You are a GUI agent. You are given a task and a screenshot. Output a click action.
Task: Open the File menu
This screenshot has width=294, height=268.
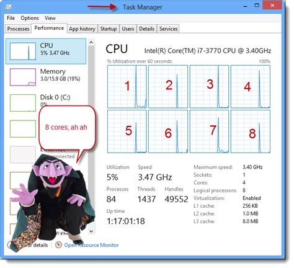(11, 18)
